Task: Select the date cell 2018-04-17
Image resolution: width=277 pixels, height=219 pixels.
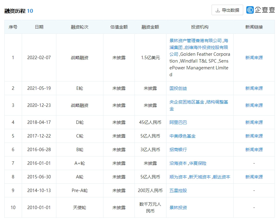Action: 39,122
